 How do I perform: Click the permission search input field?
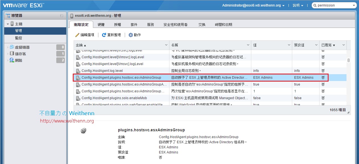[334, 5]
